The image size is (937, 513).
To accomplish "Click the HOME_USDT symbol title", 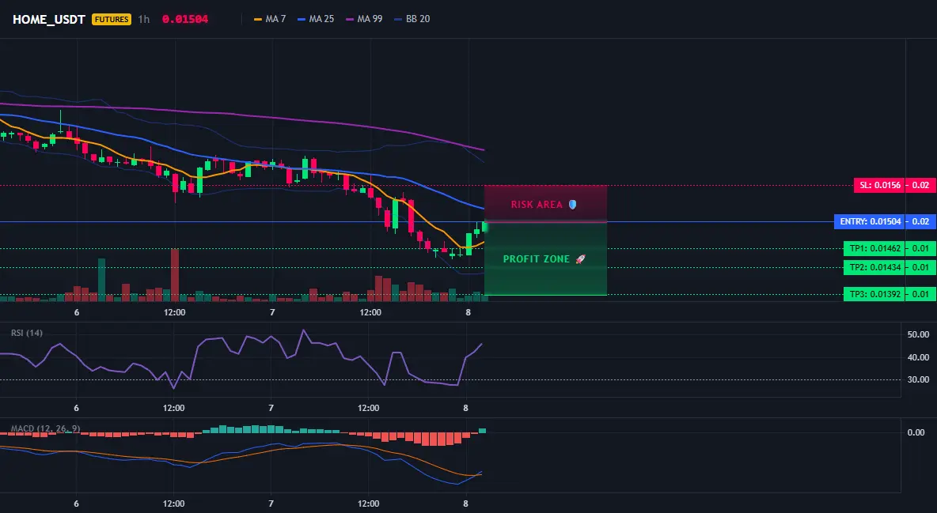I will pos(49,19).
